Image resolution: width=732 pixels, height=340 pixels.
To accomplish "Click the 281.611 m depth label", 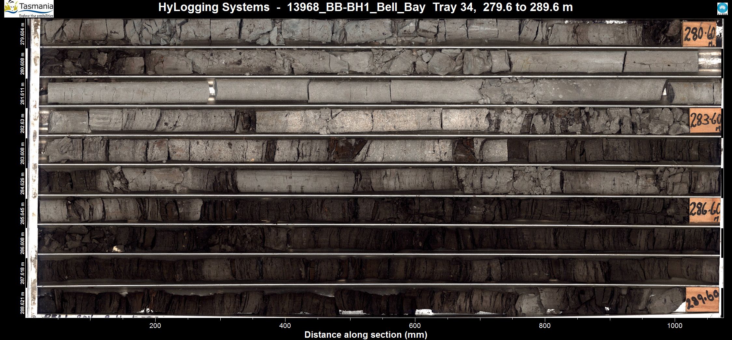I will point(22,94).
